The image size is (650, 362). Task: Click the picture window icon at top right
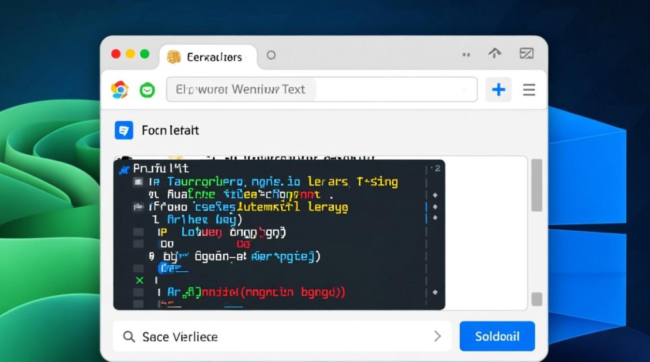[526, 54]
